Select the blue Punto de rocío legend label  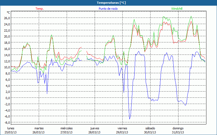coord(108,9)
